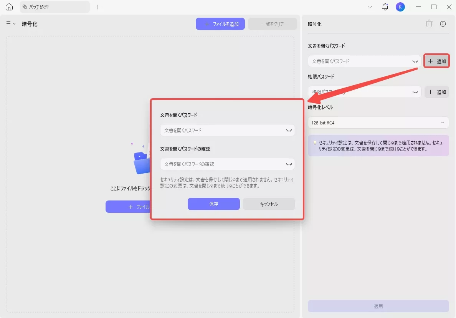Open the info icon next to the trash

pyautogui.click(x=443, y=24)
